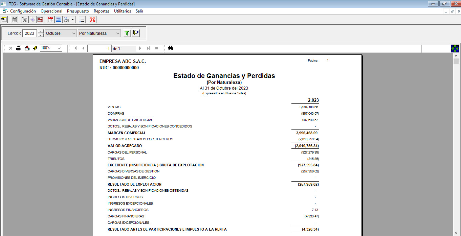This screenshot has width=461, height=236.
Task: Click the page number input field
Action: point(99,48)
